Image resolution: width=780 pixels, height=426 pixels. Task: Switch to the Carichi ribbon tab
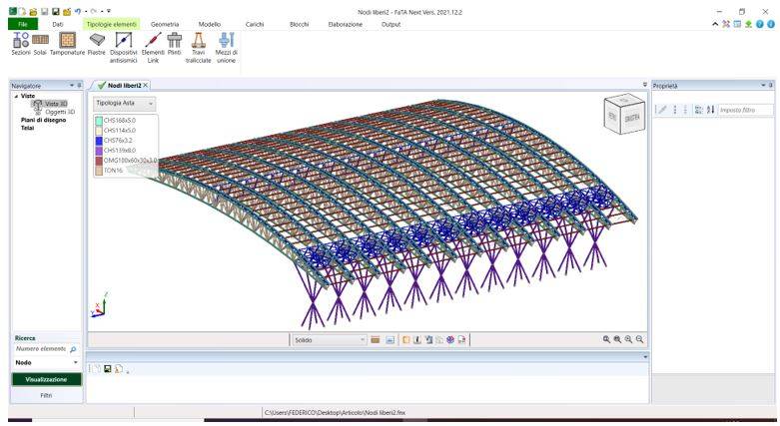[255, 24]
